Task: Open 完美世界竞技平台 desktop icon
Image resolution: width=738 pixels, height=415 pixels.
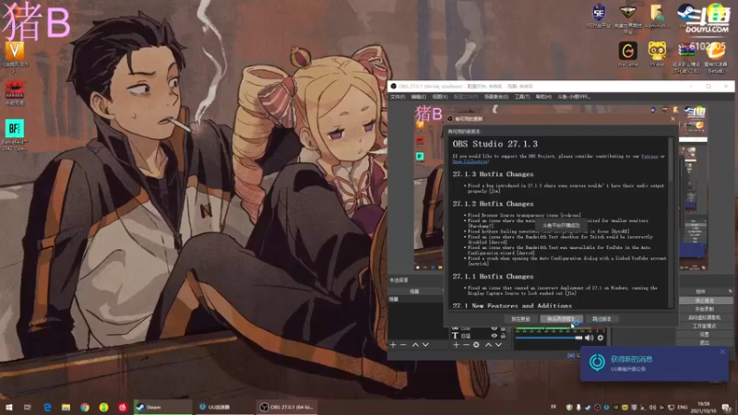Action: 628,18
